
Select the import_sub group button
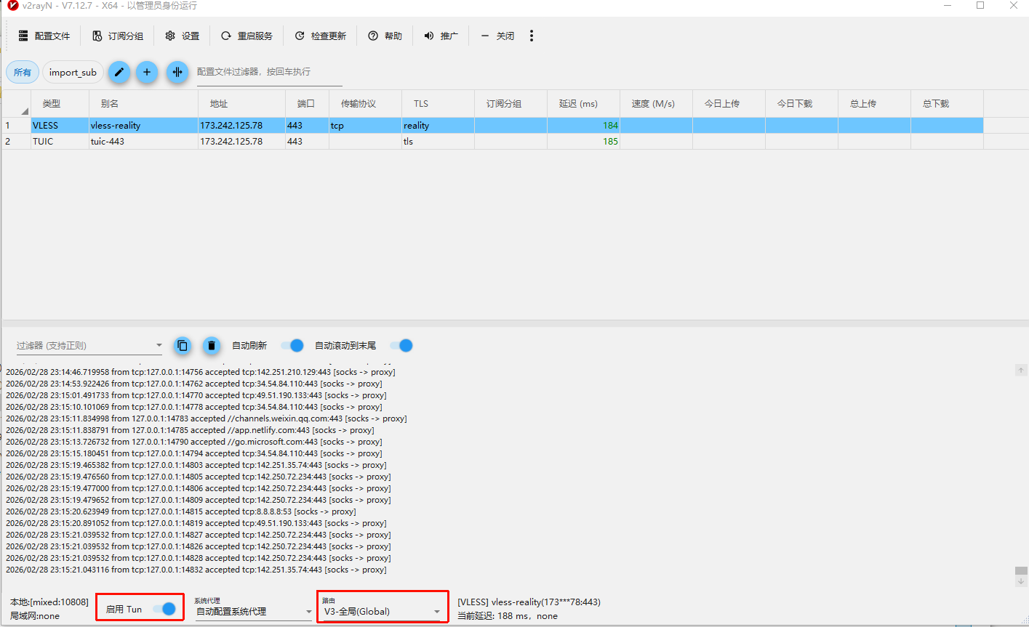click(73, 72)
